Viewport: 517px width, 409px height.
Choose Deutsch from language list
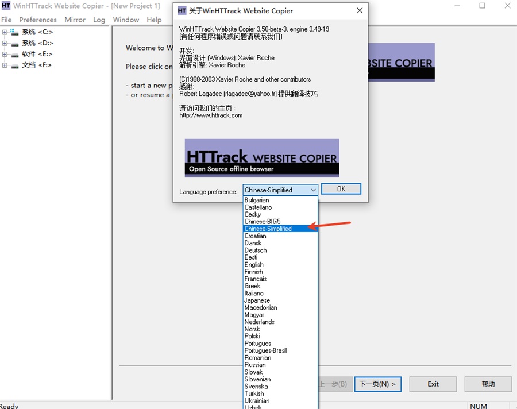pos(280,250)
